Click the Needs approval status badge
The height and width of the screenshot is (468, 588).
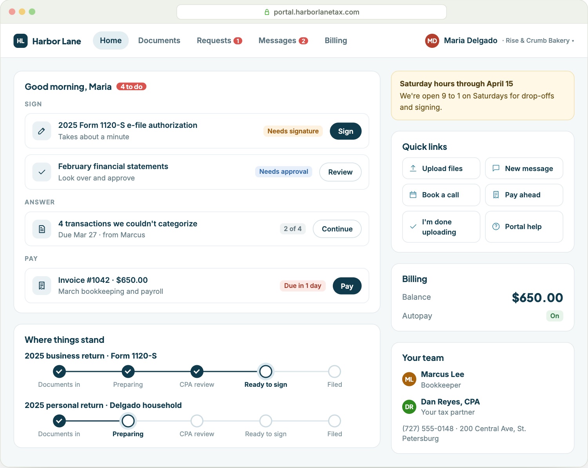(284, 171)
